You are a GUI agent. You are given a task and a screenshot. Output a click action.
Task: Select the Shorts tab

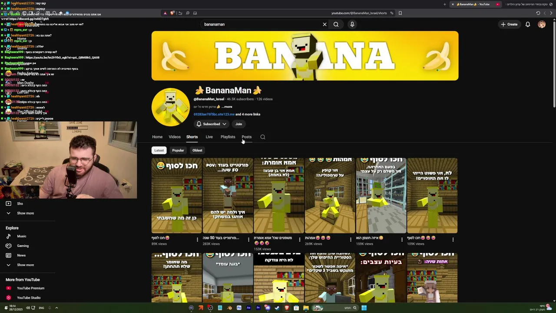(x=192, y=137)
